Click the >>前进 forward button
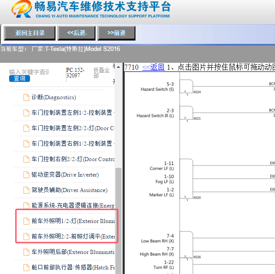Viewport: 275px width, 274px height. 116,33
